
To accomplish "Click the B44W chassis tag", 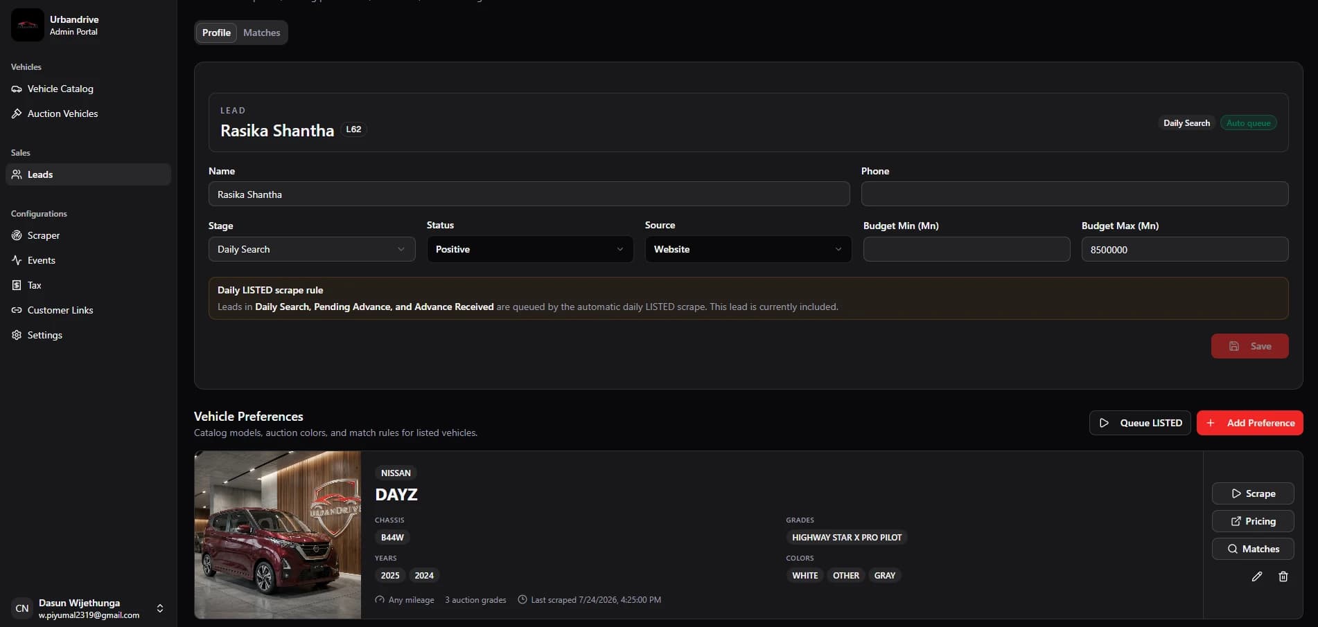I will [392, 537].
